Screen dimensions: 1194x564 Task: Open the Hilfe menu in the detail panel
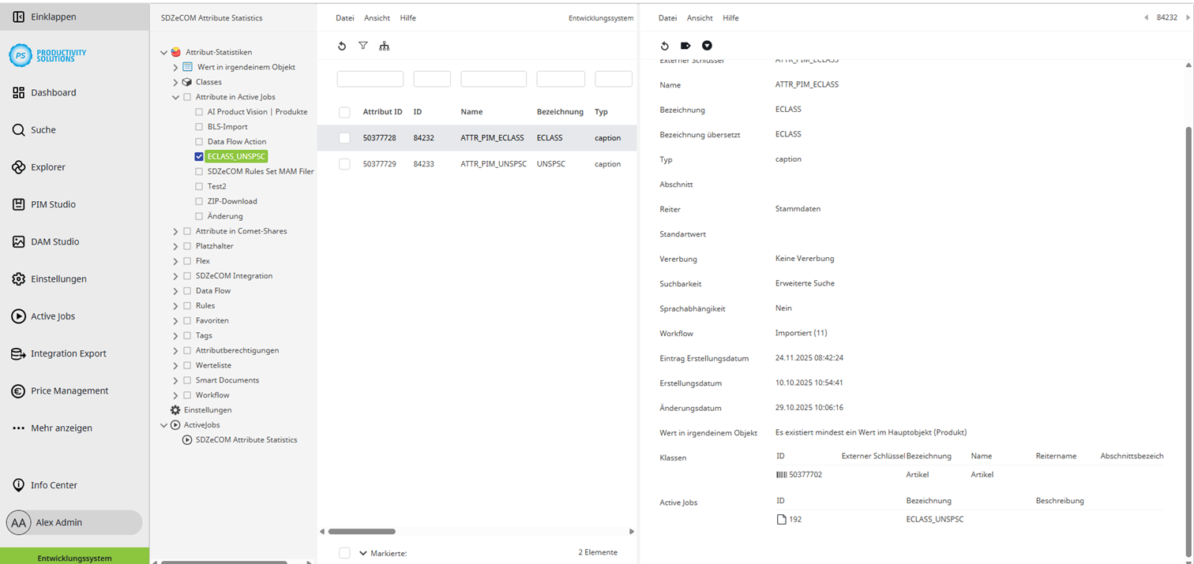coord(730,17)
